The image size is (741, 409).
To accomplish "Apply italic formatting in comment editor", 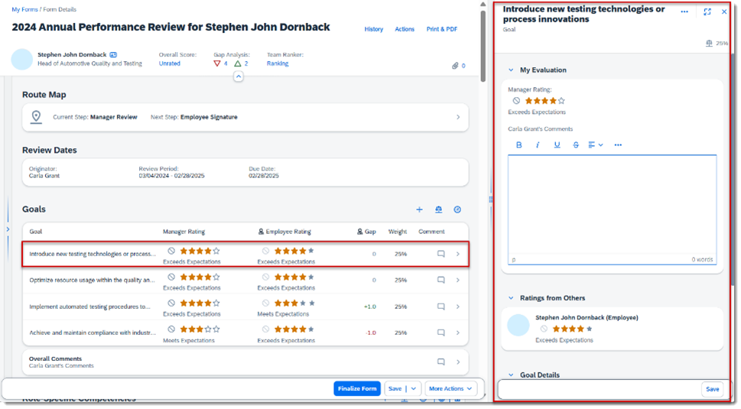I will pos(538,145).
